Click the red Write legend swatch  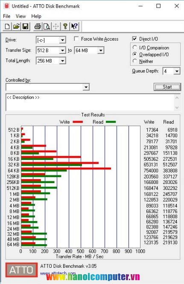(x=78, y=122)
